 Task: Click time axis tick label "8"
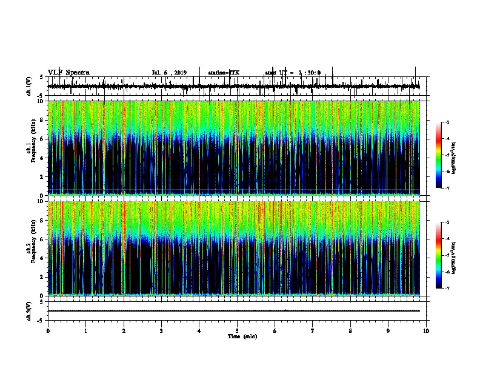350,331
